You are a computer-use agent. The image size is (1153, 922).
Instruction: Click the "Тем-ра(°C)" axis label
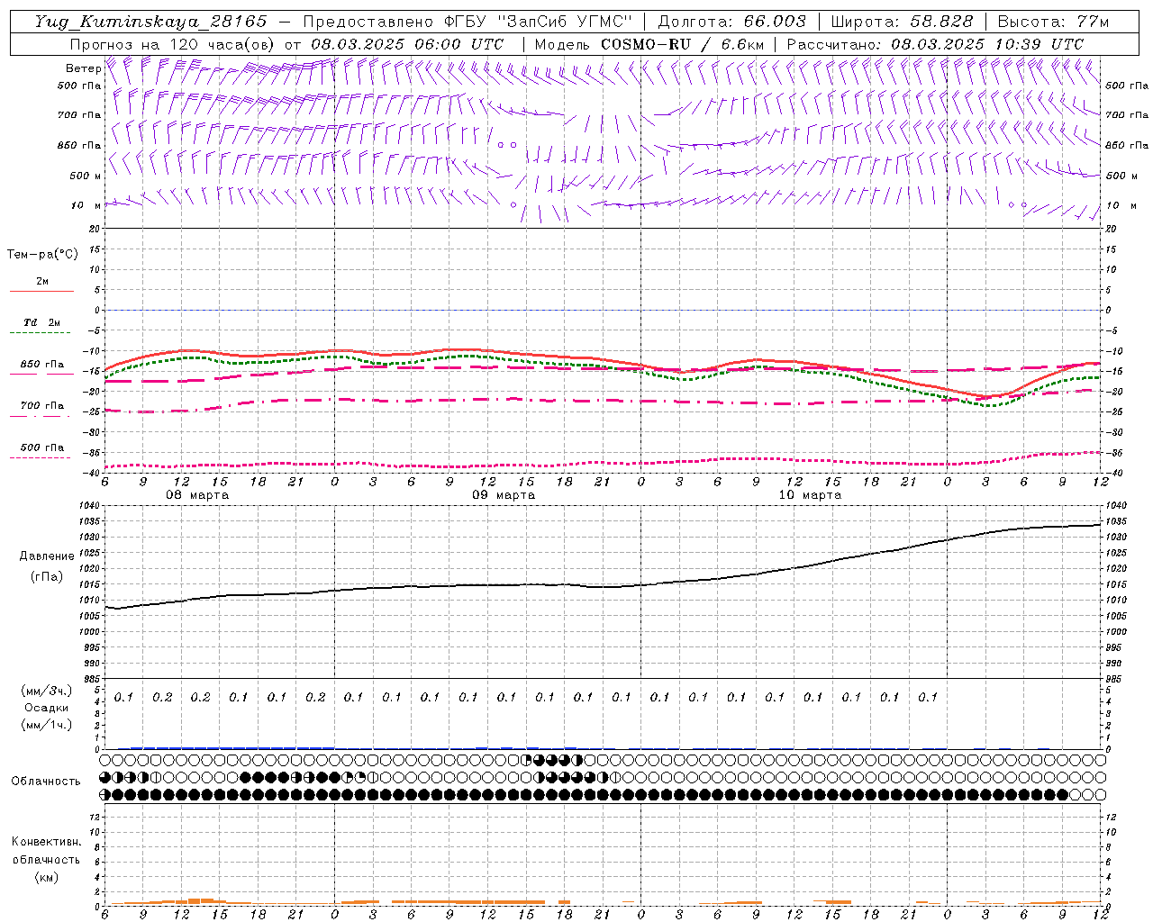pos(42,255)
